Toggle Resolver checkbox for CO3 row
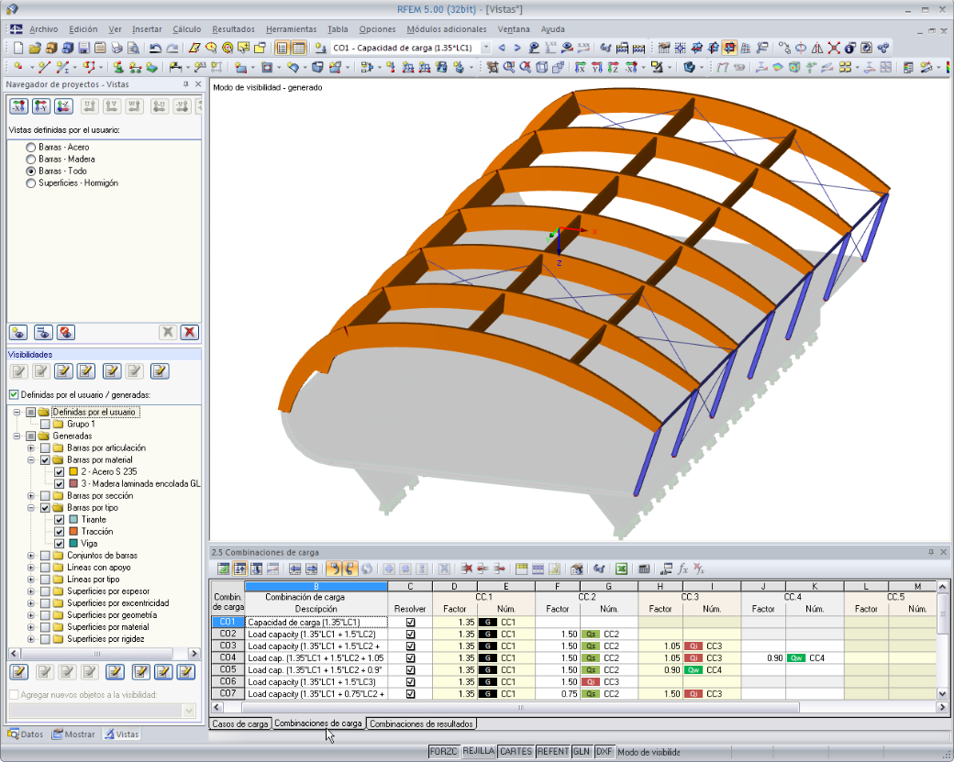 pos(410,646)
